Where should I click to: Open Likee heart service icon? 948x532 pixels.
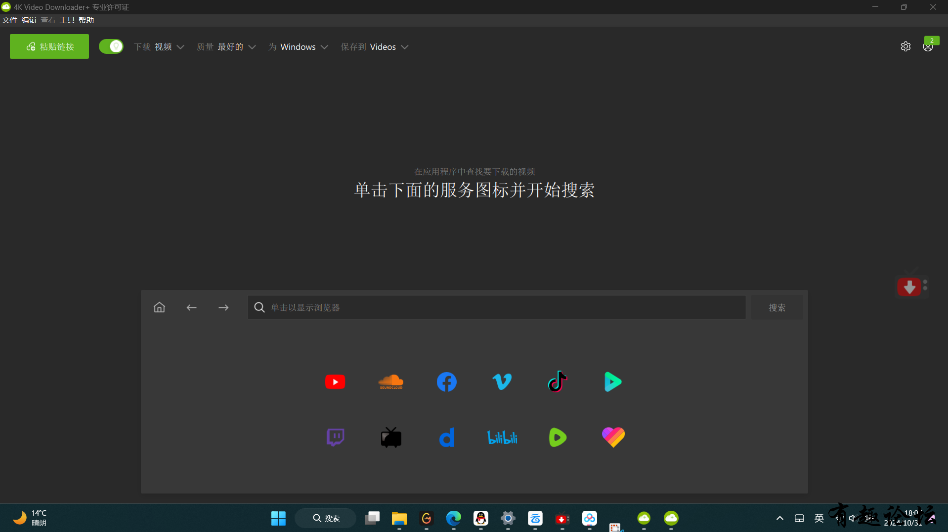613,437
